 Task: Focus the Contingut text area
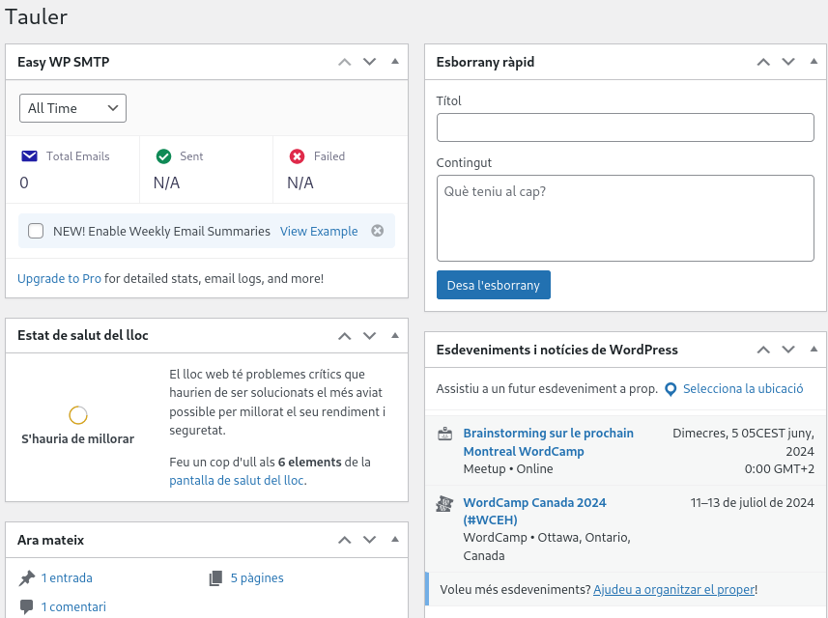pyautogui.click(x=625, y=217)
